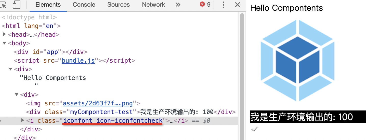Expand the head element node
Image resolution: width=366 pixels, height=140 pixels.
5,34
